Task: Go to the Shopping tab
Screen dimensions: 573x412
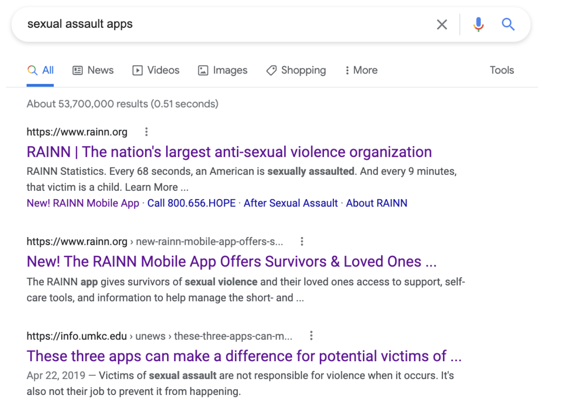Action: pos(296,70)
